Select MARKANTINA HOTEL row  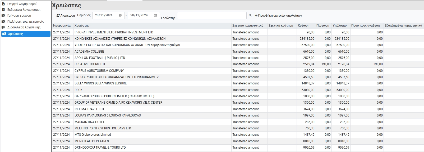(x=238, y=122)
